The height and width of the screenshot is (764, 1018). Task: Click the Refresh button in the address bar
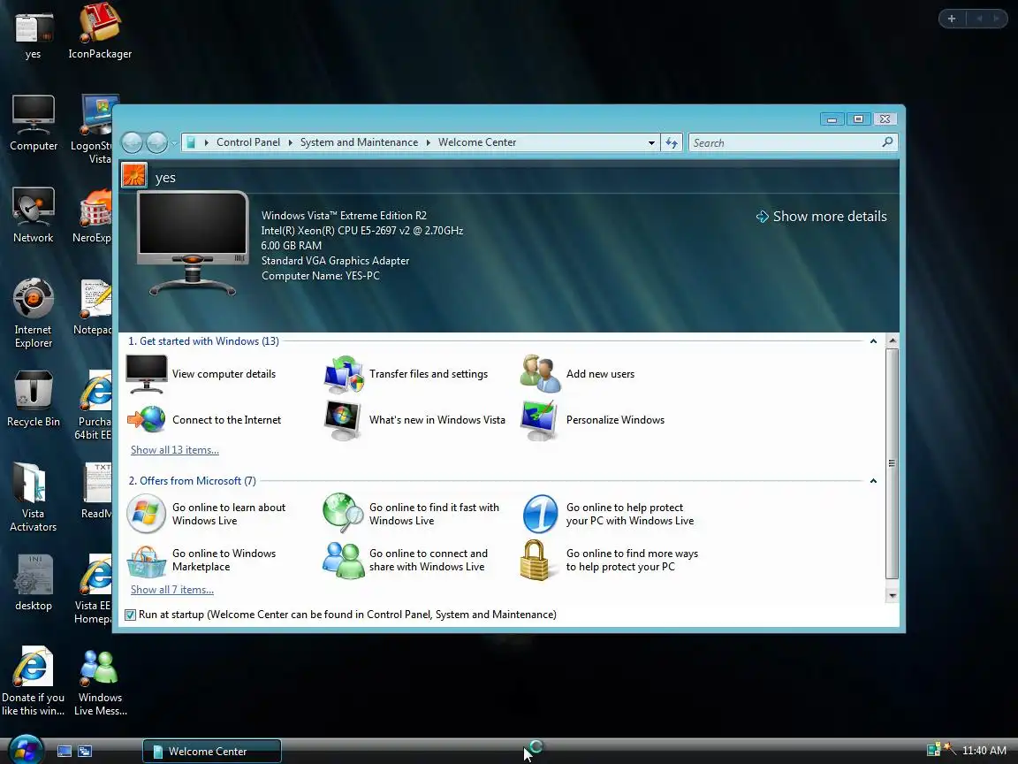[x=672, y=143]
